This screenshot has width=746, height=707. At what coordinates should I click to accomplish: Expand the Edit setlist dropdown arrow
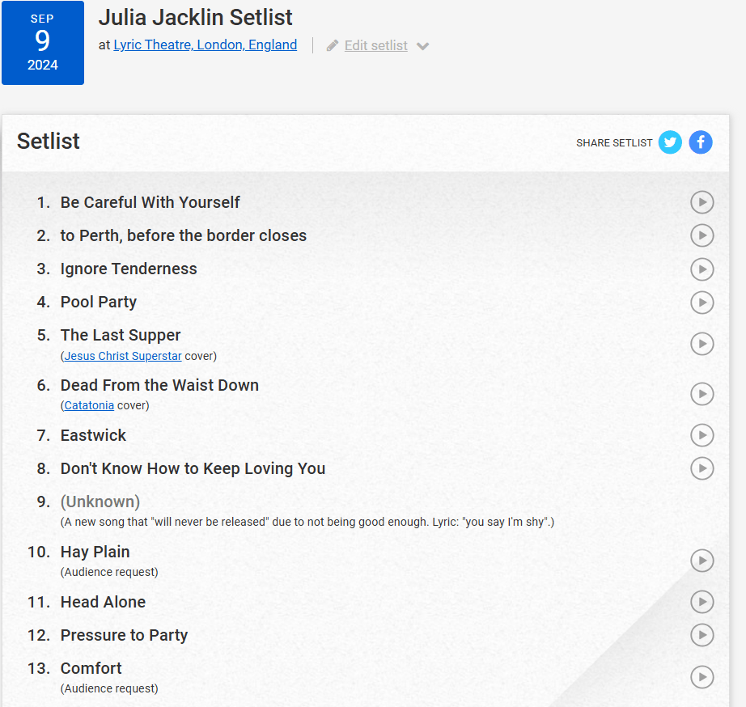point(422,46)
